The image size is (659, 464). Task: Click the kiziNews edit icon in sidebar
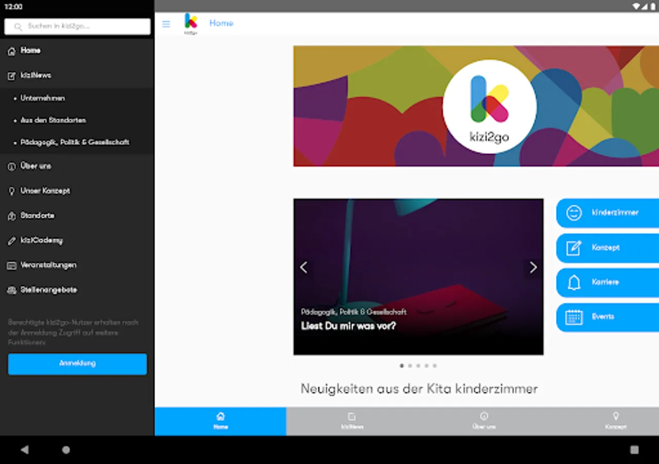(x=12, y=76)
